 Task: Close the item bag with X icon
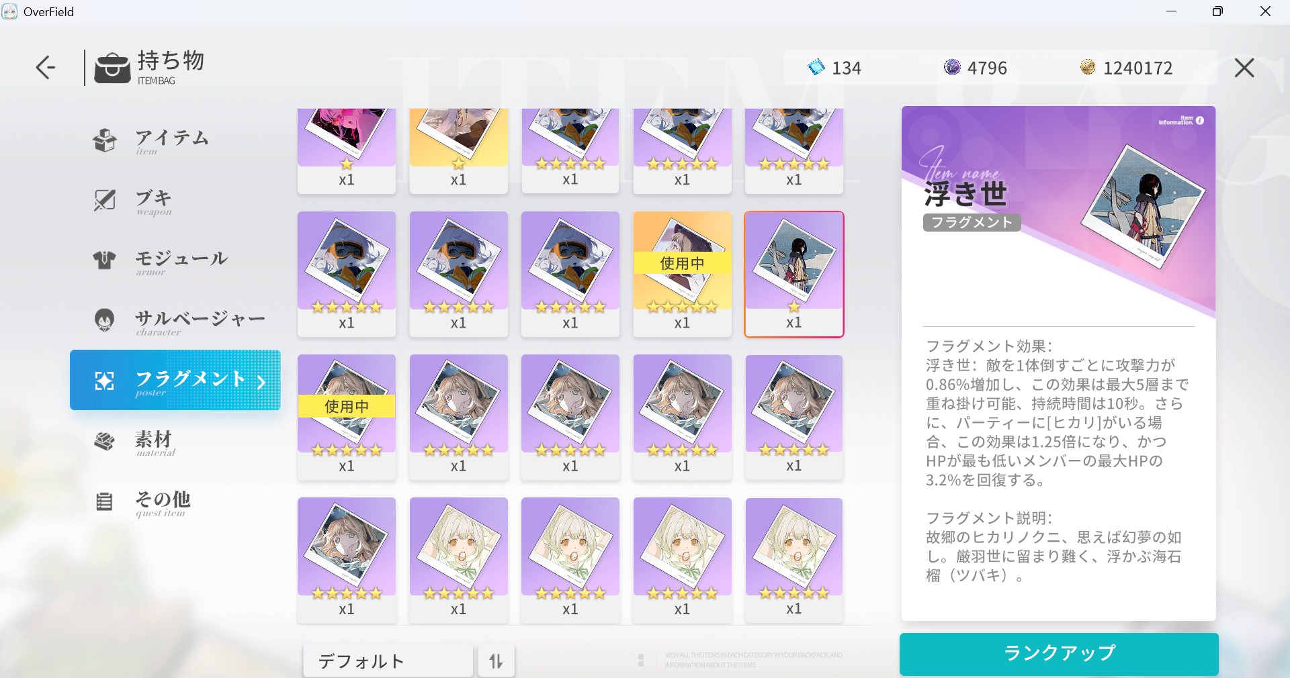(x=1244, y=67)
